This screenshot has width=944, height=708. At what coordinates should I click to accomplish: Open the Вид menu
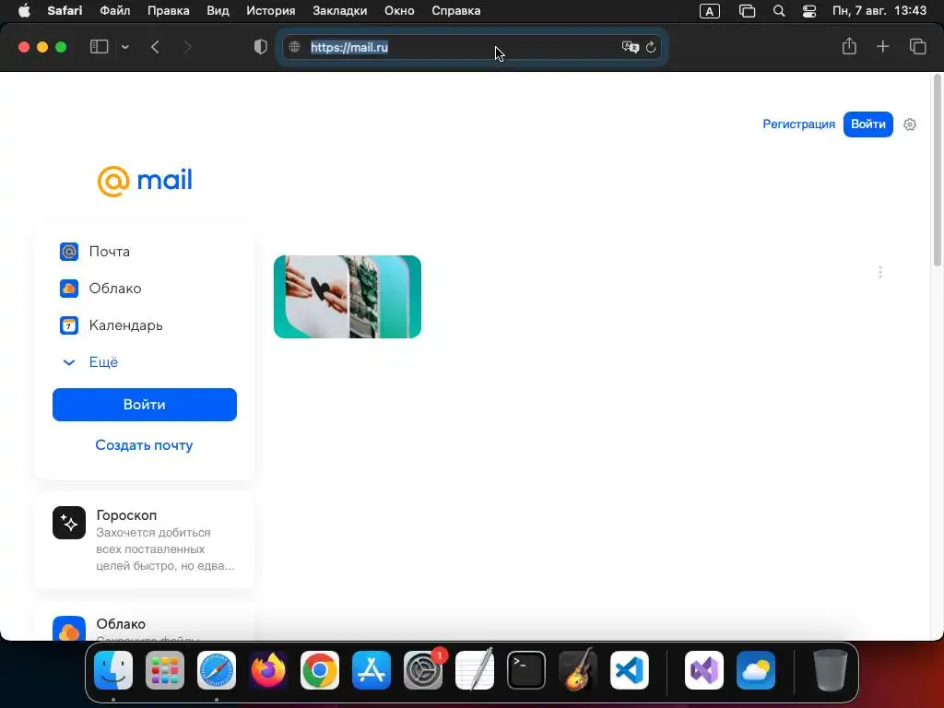[x=218, y=11]
